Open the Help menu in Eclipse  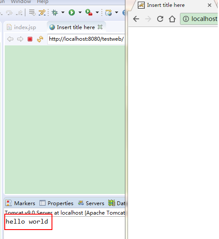point(43,2)
